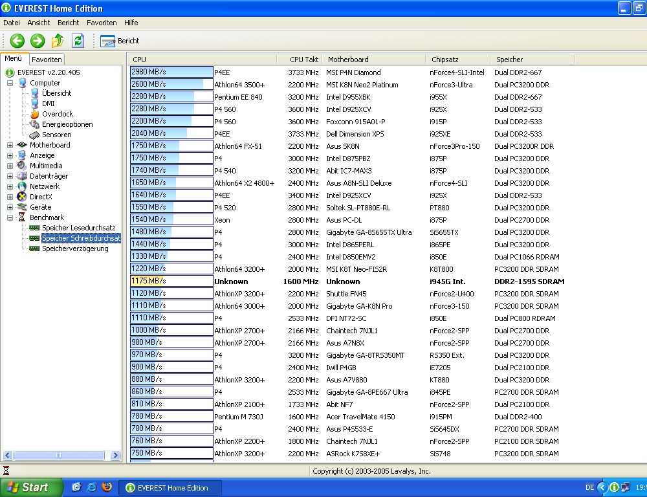This screenshot has height=497, width=647.
Task: Open the Hilfe menu
Action: click(131, 23)
